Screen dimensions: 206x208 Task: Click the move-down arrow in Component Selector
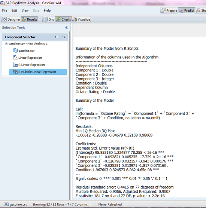coord(64,37)
